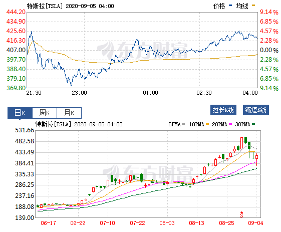The width and height of the screenshot is (281, 232).
Task: Click the gold 均线 legend swatch
Action: (253, 6)
